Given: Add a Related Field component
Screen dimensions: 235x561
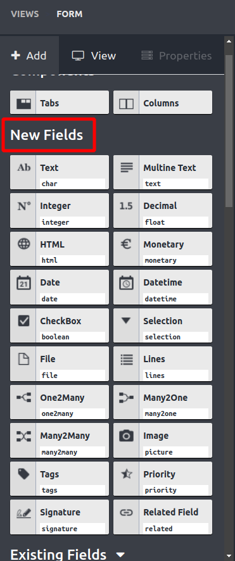Looking at the screenshot, I should pos(163,517).
